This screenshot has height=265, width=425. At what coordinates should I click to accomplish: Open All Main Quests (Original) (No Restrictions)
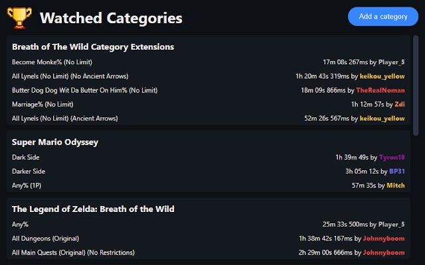tap(73, 252)
